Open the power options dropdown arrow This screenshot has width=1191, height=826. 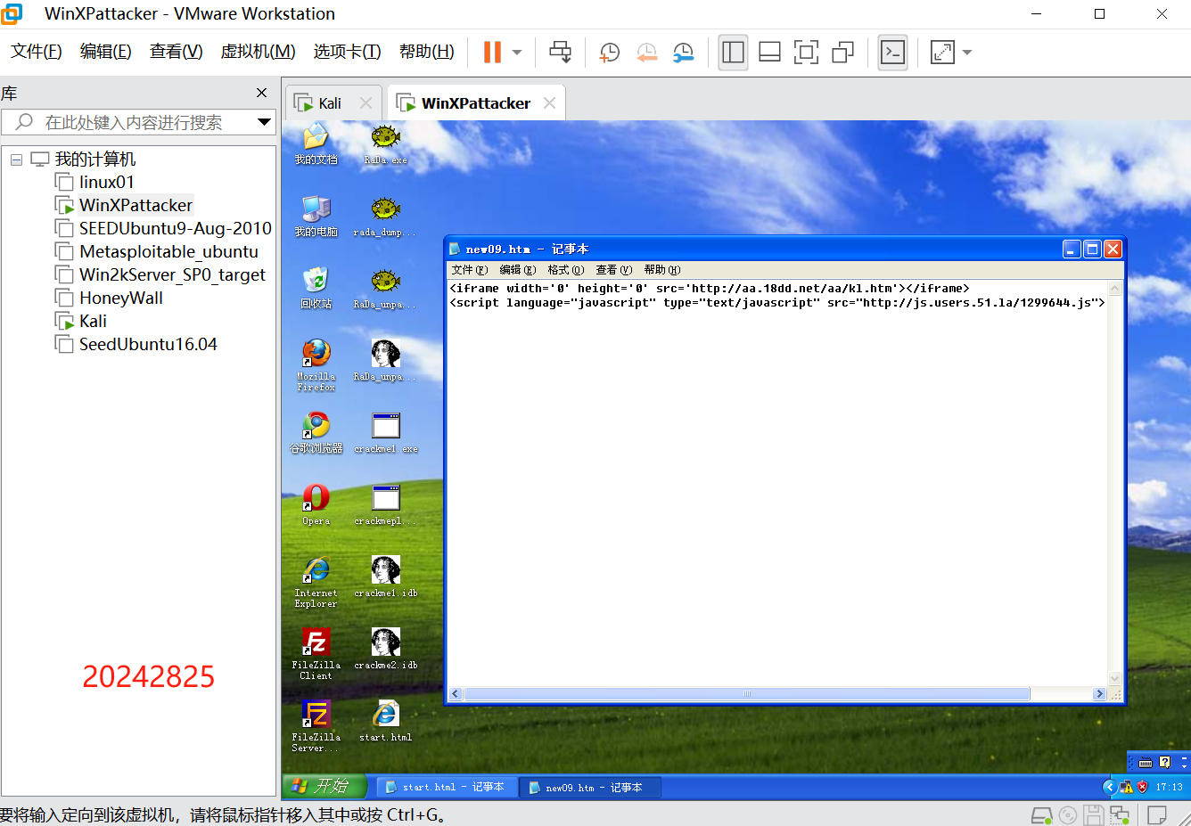tap(517, 53)
